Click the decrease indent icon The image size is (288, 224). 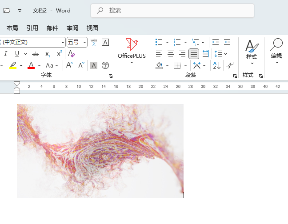(216, 42)
